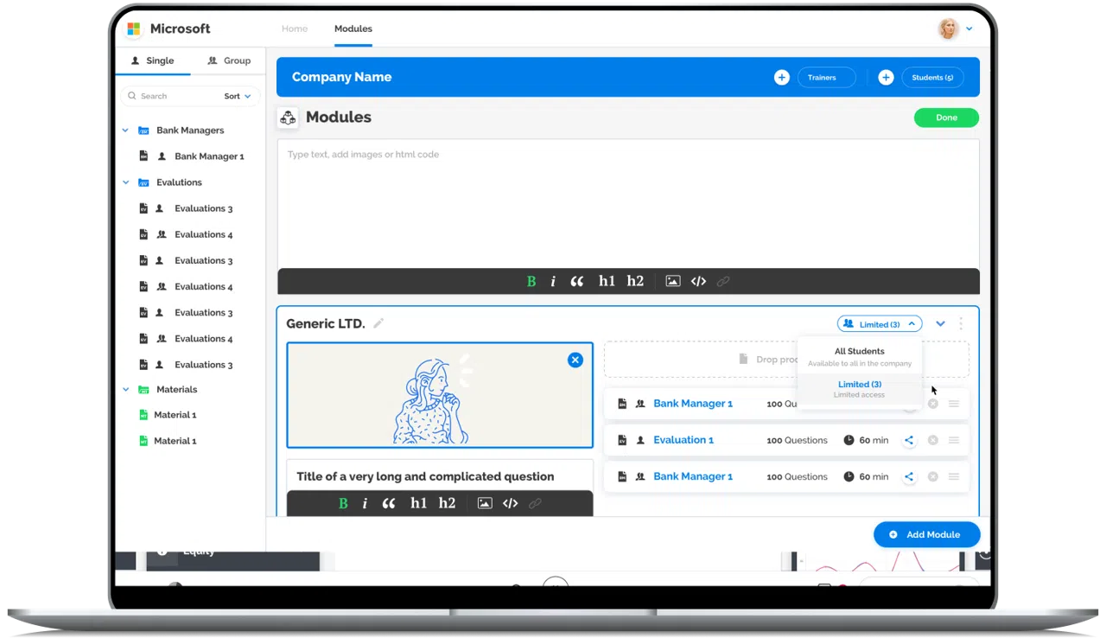Click the 'Type text, add images' text area
This screenshot has height=638, width=1106.
628,203
